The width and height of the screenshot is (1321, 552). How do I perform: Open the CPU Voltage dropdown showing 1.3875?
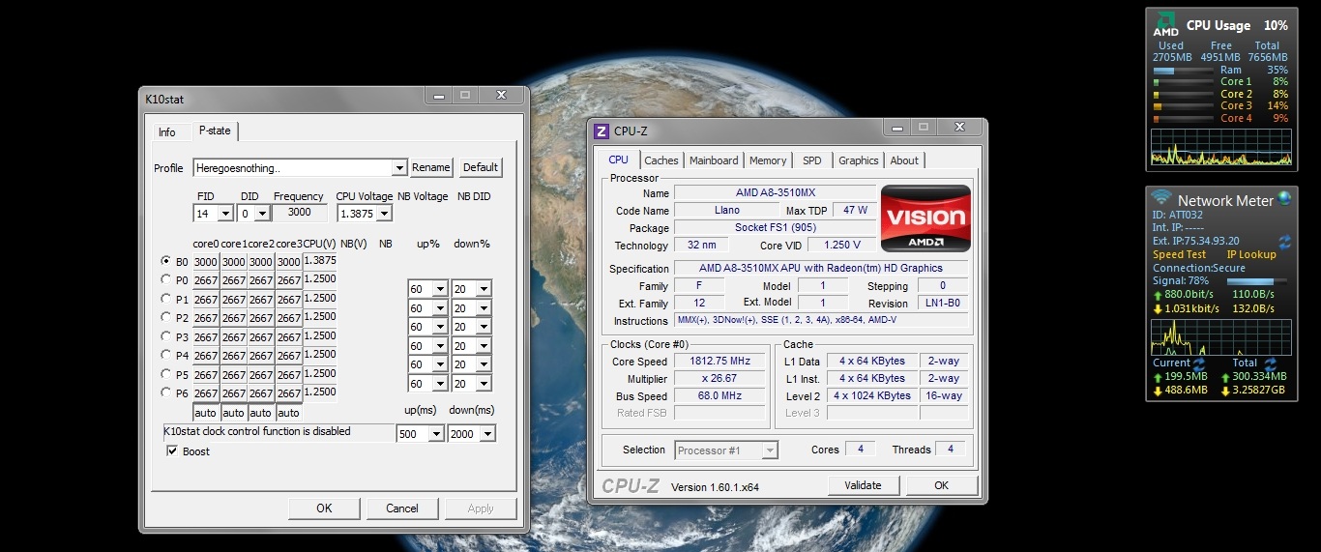pyautogui.click(x=384, y=214)
